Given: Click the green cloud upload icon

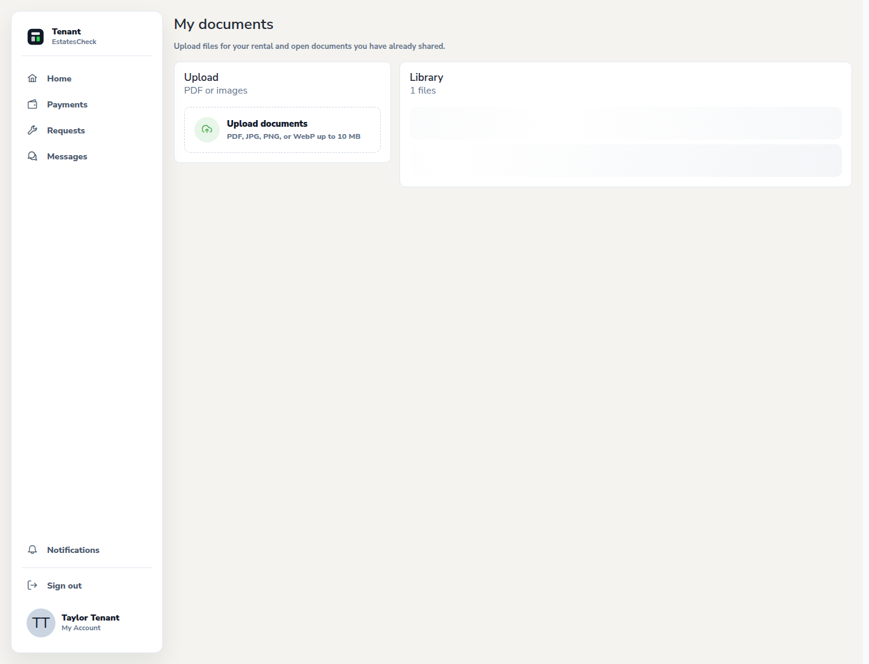Looking at the screenshot, I should (x=207, y=130).
